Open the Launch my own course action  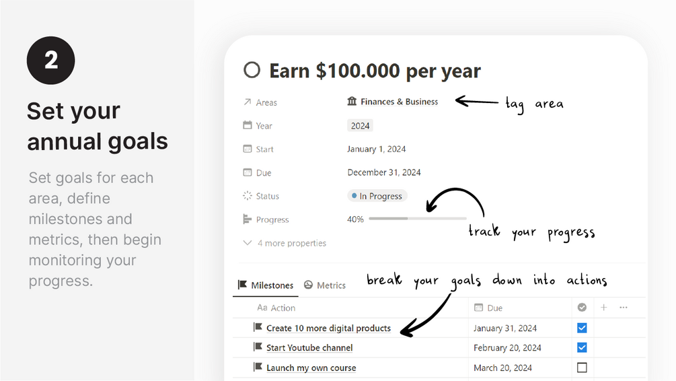(311, 368)
